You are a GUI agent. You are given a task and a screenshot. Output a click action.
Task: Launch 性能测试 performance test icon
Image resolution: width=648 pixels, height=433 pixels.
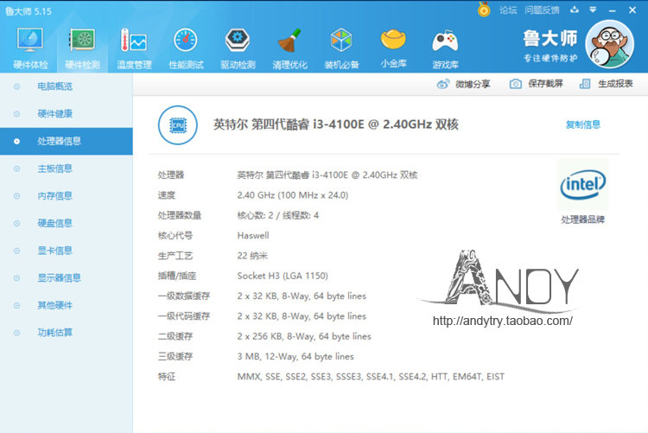click(186, 48)
